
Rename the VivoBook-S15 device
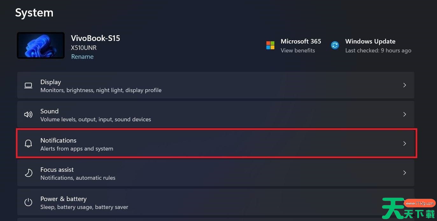click(82, 57)
